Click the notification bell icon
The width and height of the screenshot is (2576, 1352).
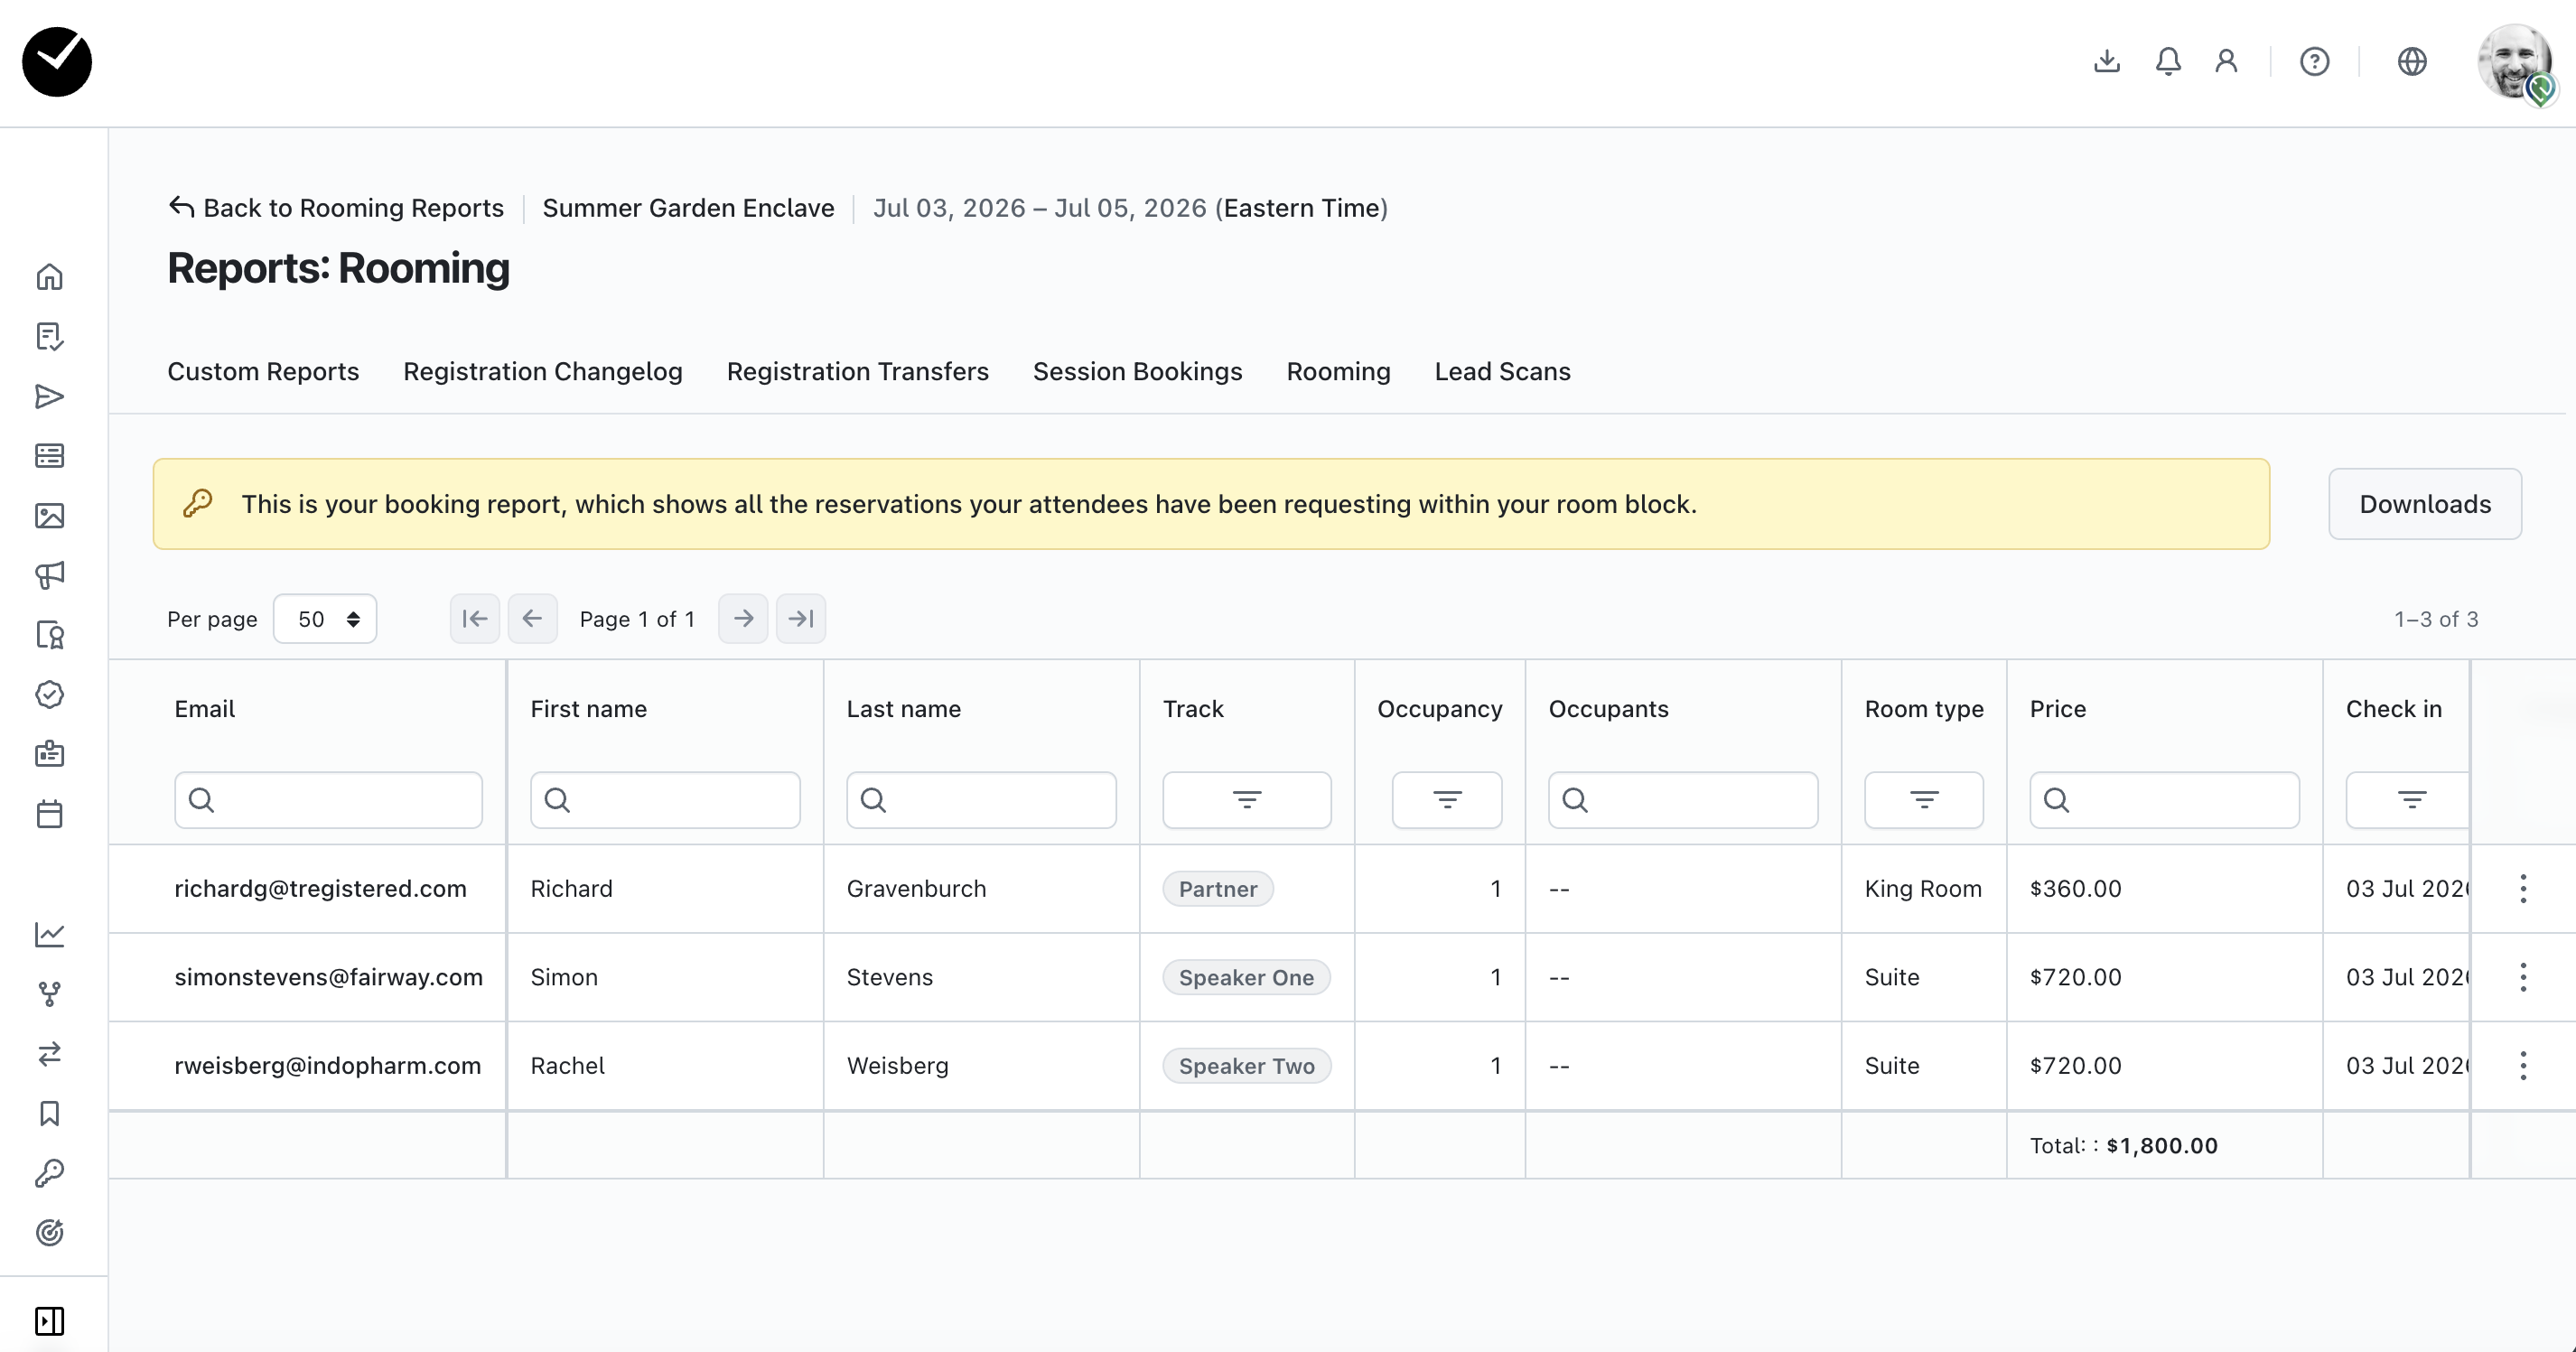2167,62
